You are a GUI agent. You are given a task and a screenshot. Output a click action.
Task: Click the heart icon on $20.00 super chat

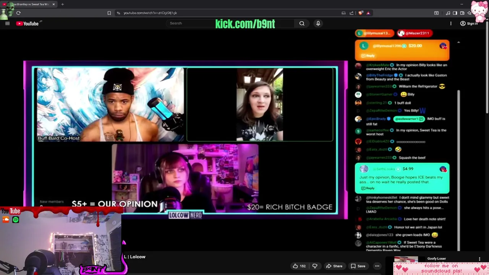(443, 46)
